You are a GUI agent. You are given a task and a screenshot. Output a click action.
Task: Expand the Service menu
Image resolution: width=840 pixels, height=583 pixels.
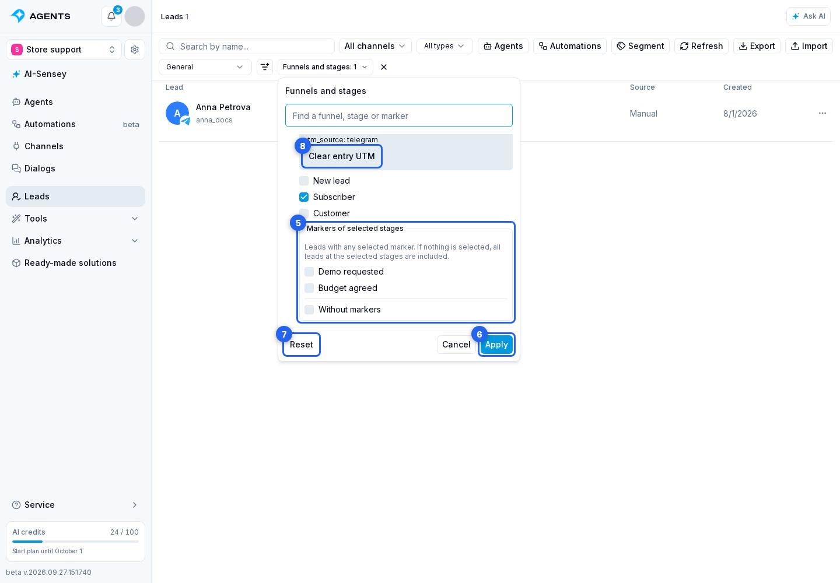pos(75,505)
